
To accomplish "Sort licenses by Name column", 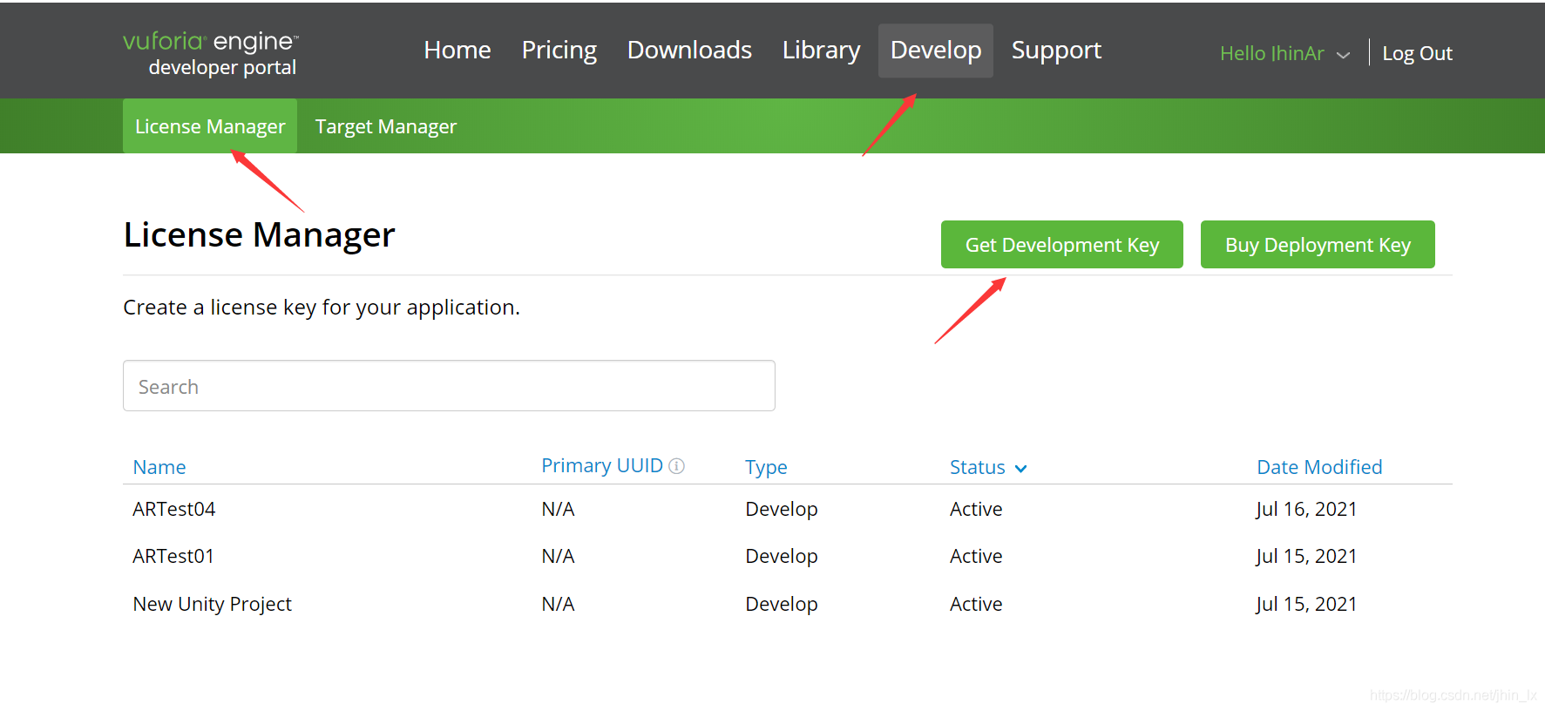I will [159, 467].
